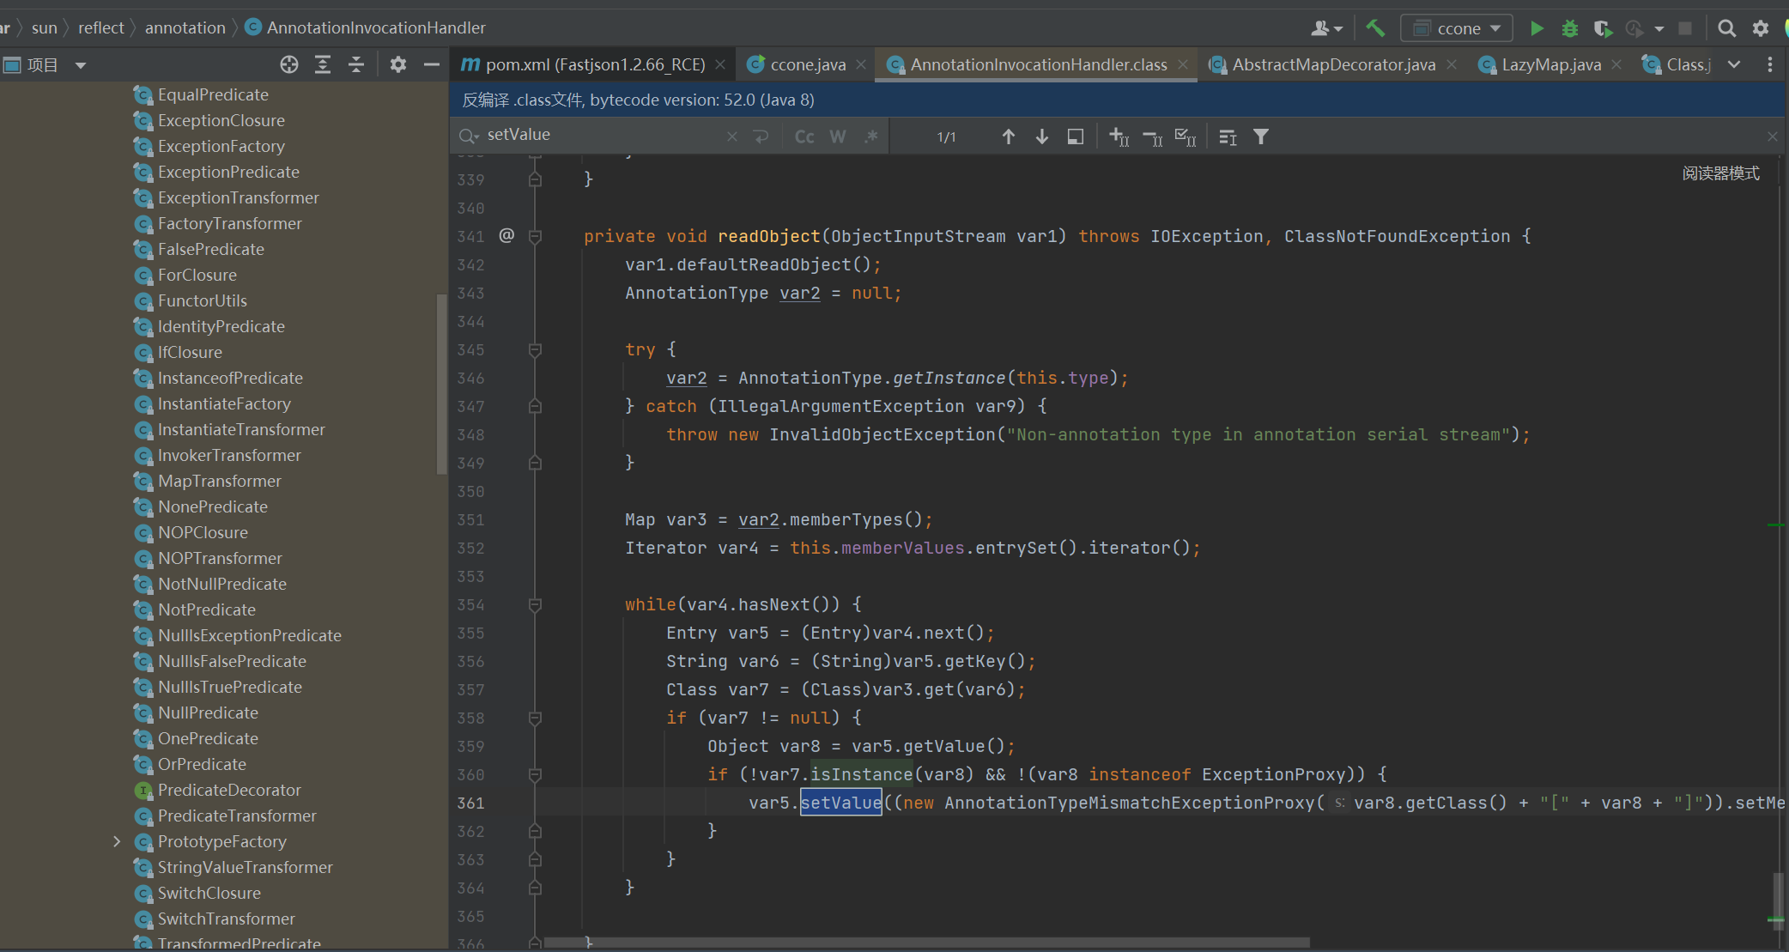1789x952 pixels.
Task: Open the profiler run options arrow
Action: coord(1659,29)
